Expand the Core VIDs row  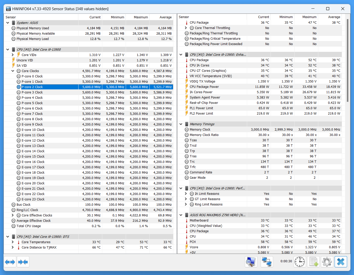13,55
